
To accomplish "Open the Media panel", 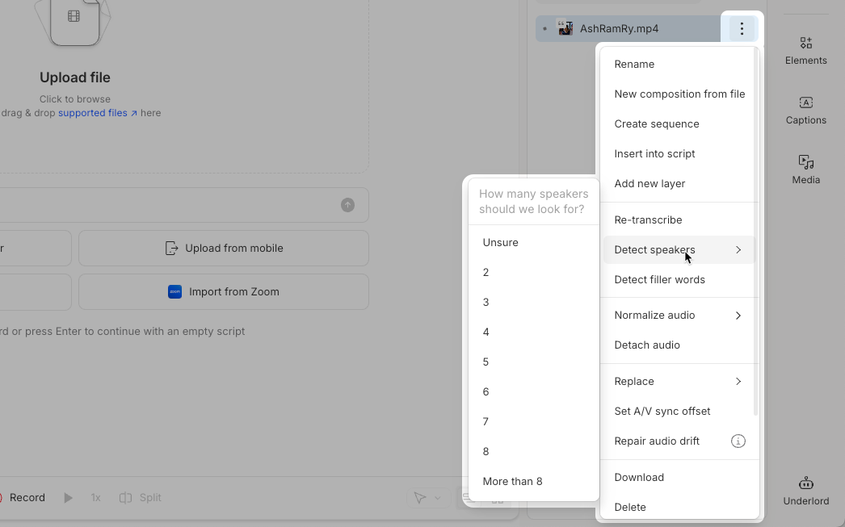I will [805, 169].
